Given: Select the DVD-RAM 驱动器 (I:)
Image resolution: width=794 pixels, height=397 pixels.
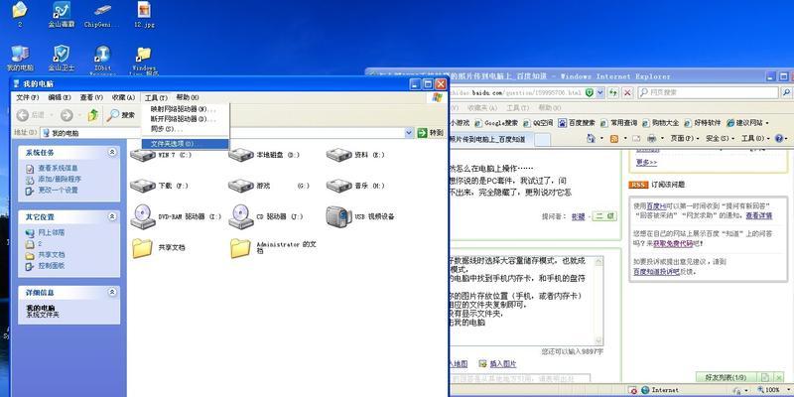Looking at the screenshot, I should 176,216.
